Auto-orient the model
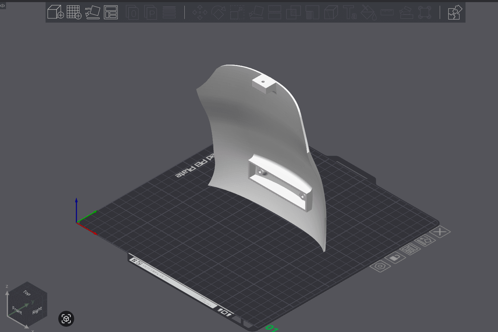498x332 pixels. pos(93,12)
